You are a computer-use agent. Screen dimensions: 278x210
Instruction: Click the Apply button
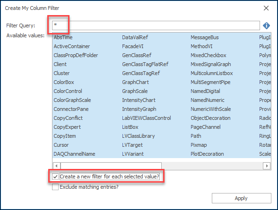point(241,198)
